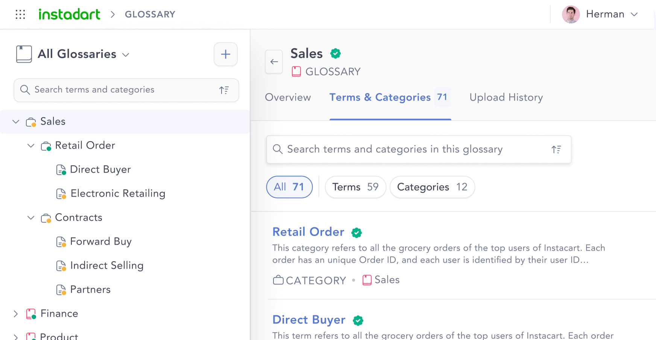The width and height of the screenshot is (656, 340).
Task: Click the Herman profile avatar
Action: 571,14
